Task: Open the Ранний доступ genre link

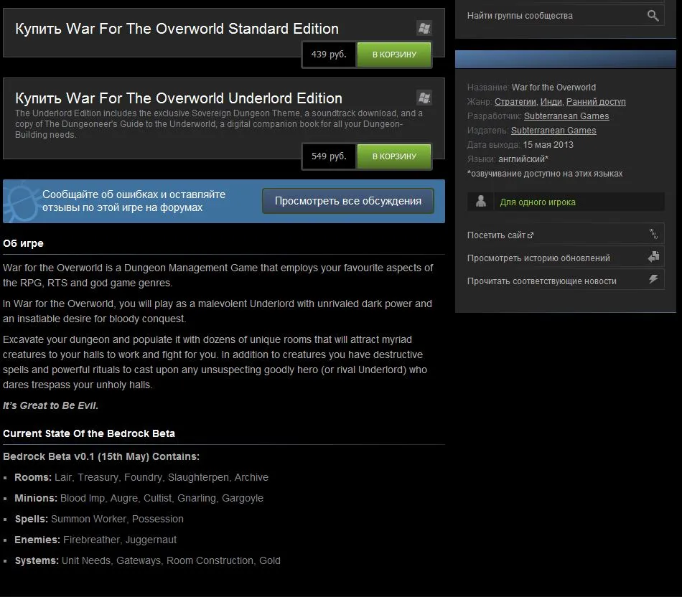Action: coord(596,102)
